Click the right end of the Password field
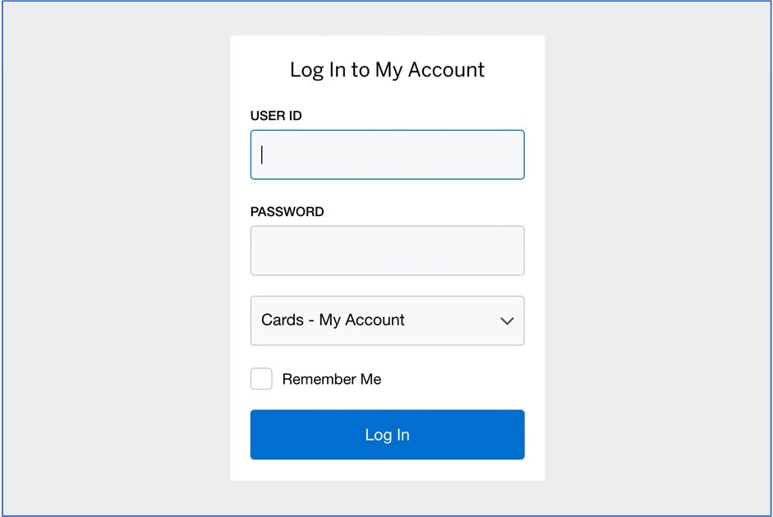773x517 pixels. (509, 251)
